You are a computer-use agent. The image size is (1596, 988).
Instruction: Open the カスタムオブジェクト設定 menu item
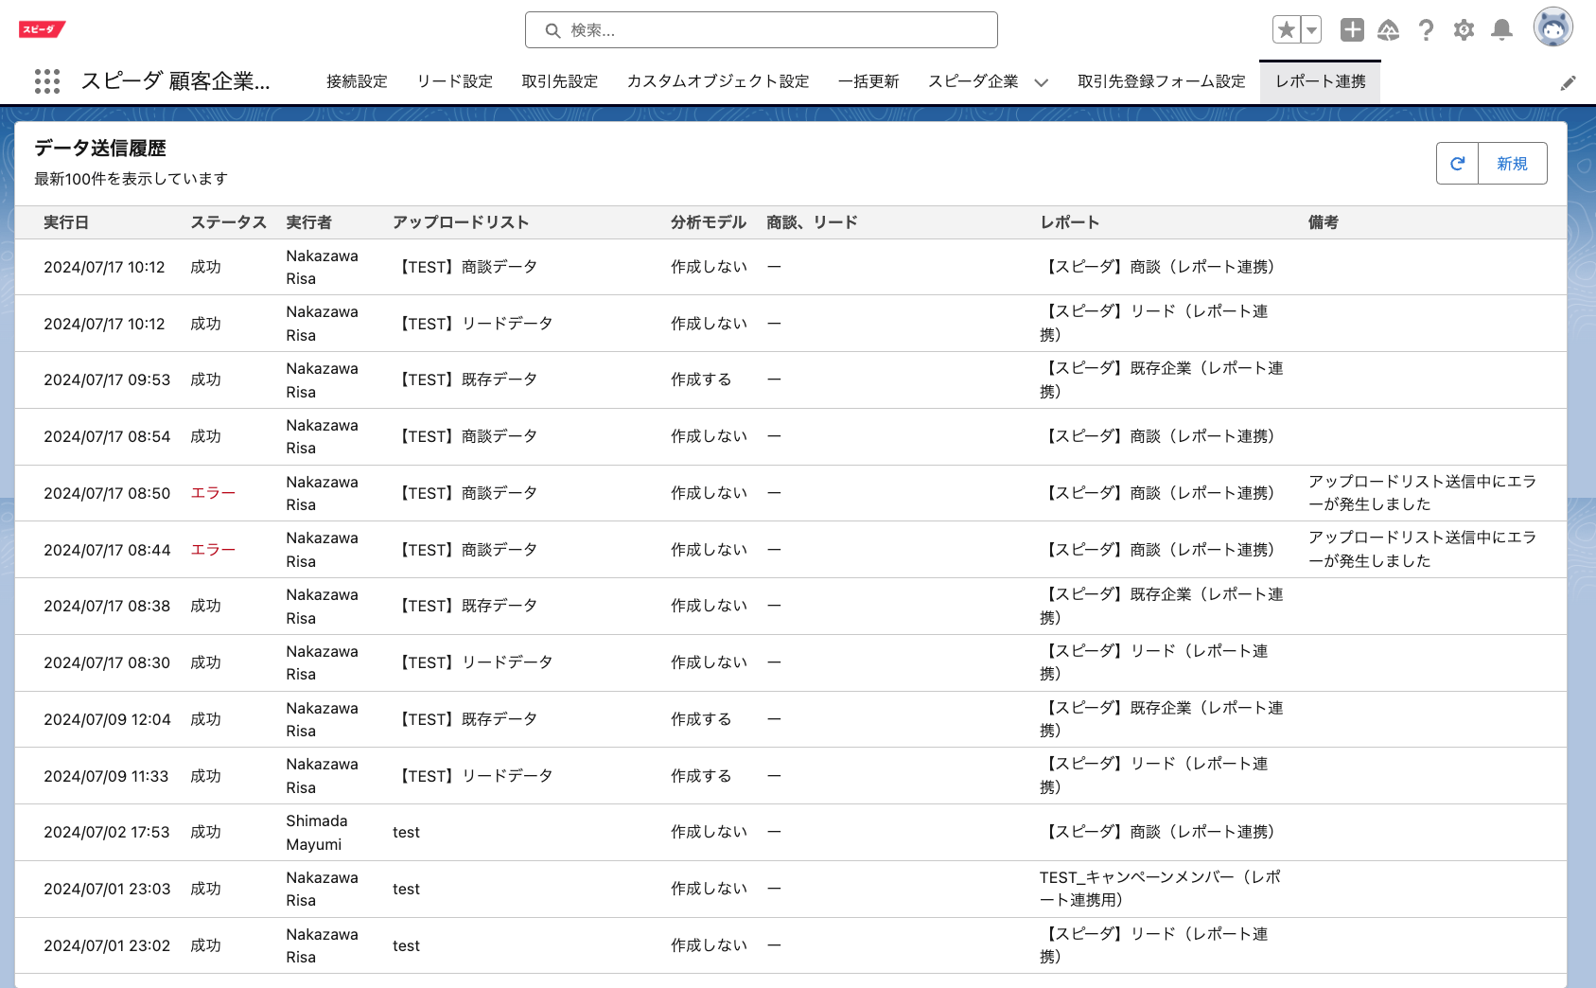(x=717, y=81)
